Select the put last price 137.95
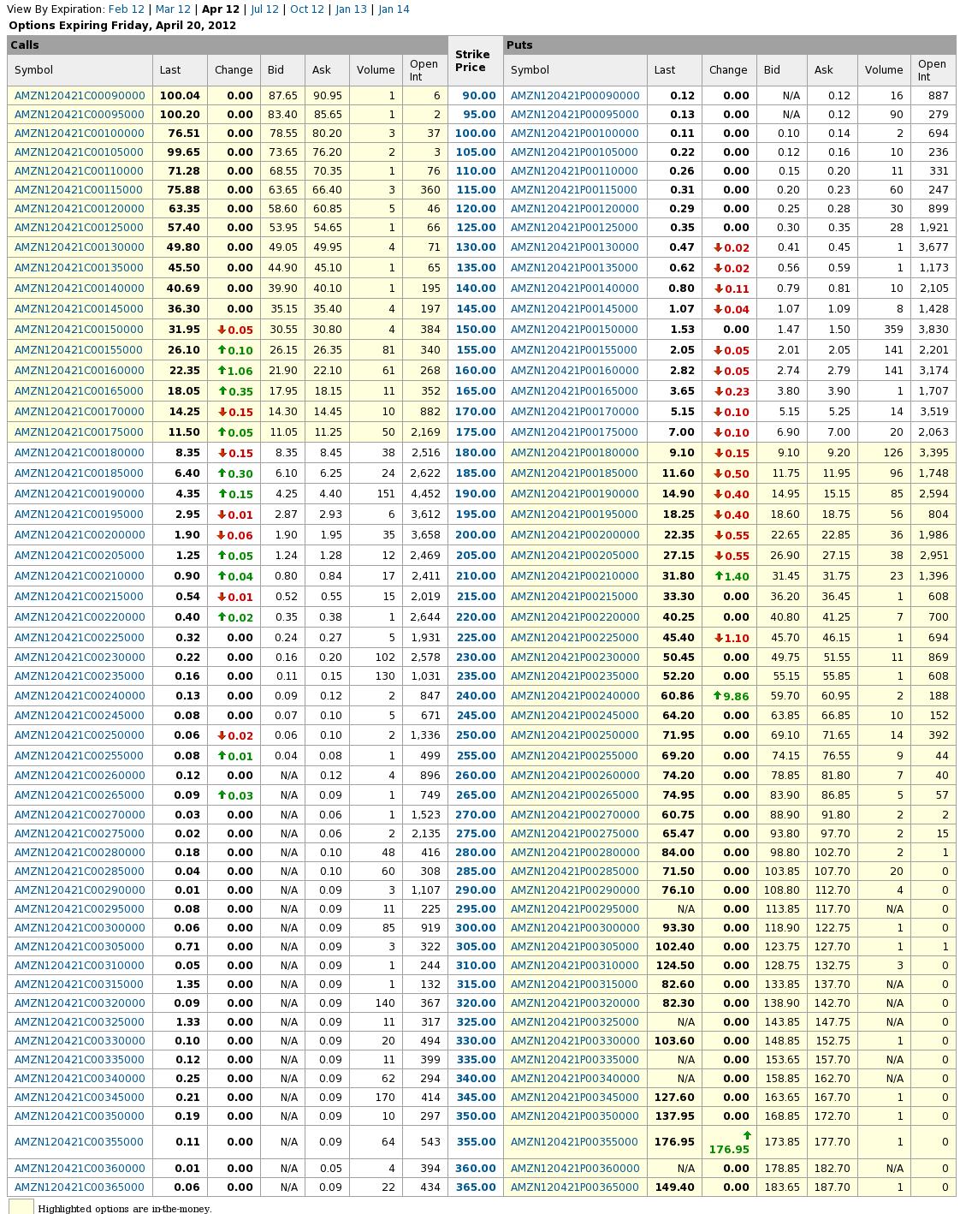 click(x=674, y=1116)
